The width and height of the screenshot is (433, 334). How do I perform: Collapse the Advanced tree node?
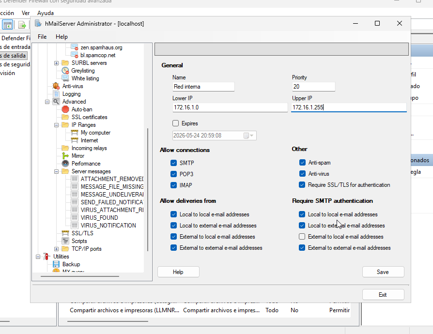(47, 102)
